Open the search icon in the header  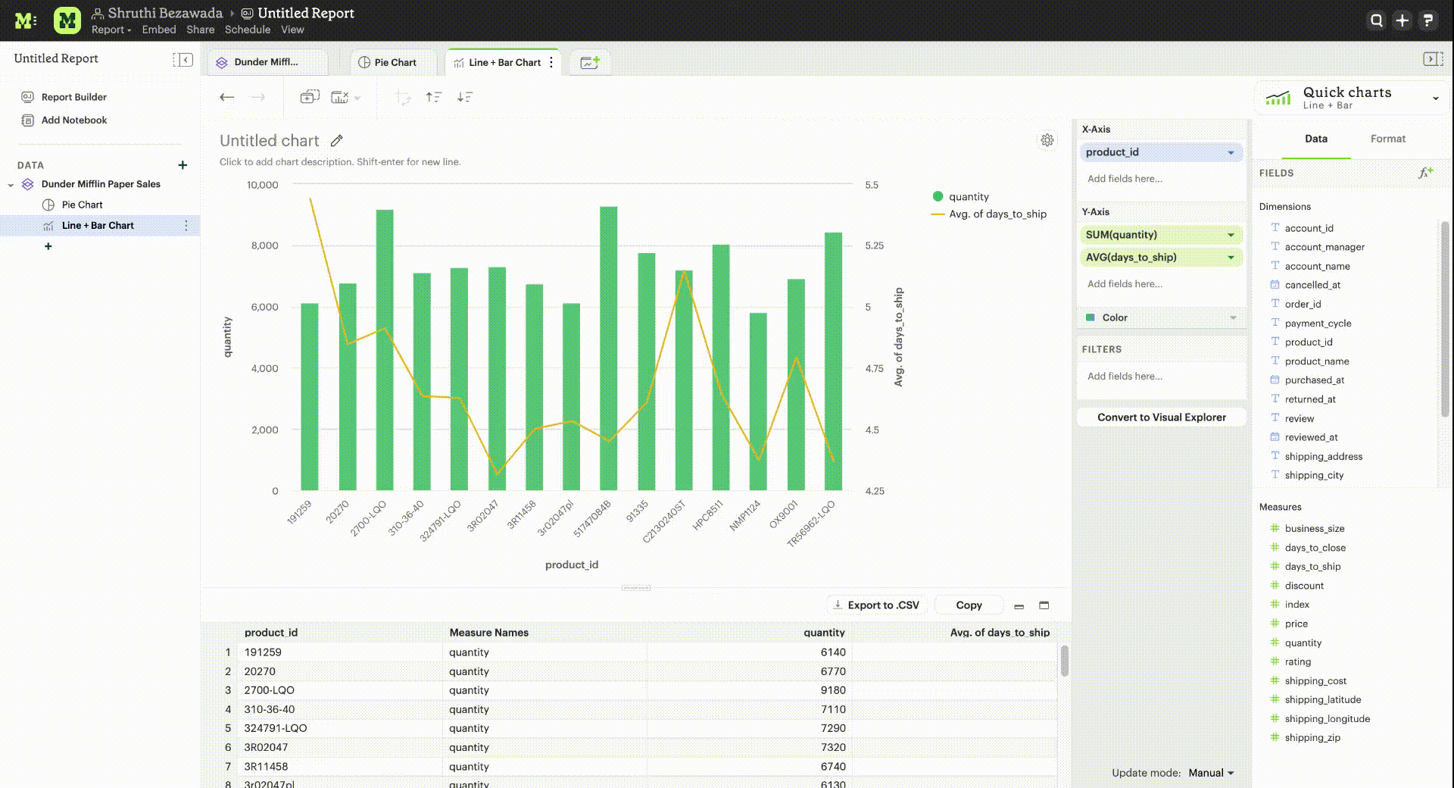(x=1377, y=20)
